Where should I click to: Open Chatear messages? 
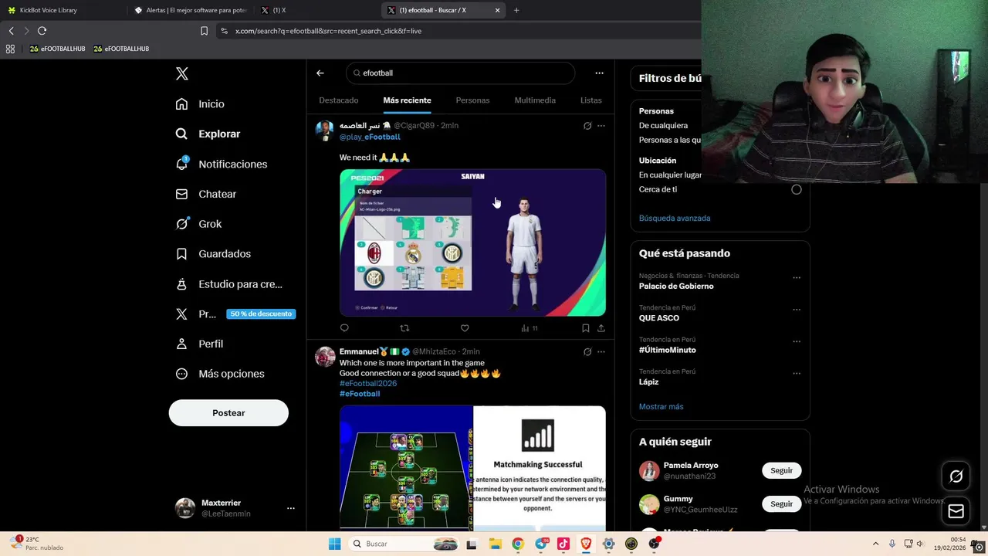(x=205, y=194)
